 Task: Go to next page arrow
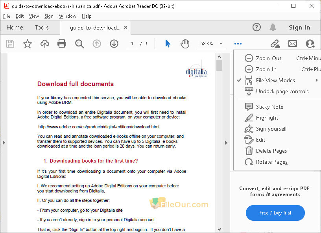[114, 44]
